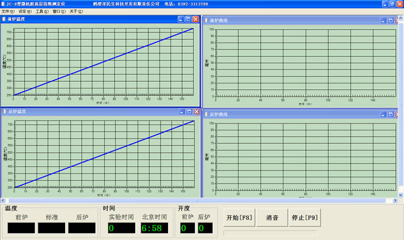Maximize the 前炉温度 chart window
This screenshot has width=404, height=240.
(189, 19)
